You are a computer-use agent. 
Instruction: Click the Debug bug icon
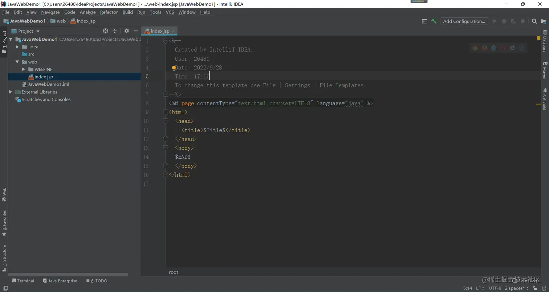[504, 21]
